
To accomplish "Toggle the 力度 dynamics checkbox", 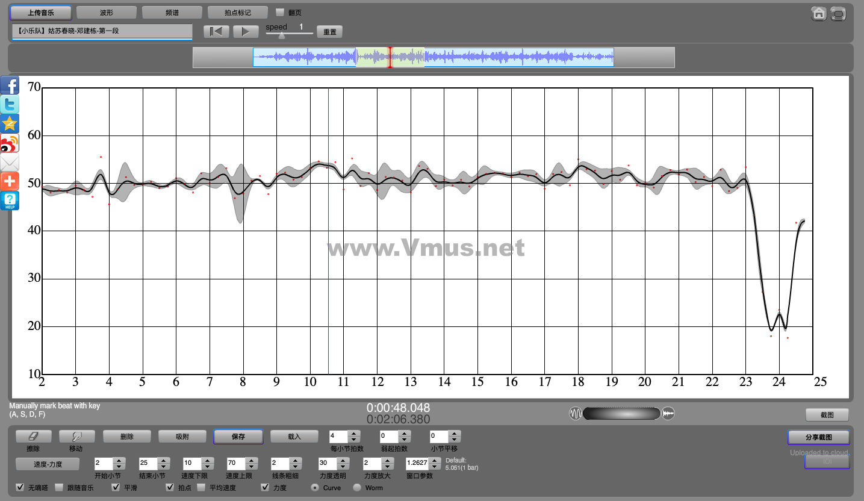I will (266, 487).
